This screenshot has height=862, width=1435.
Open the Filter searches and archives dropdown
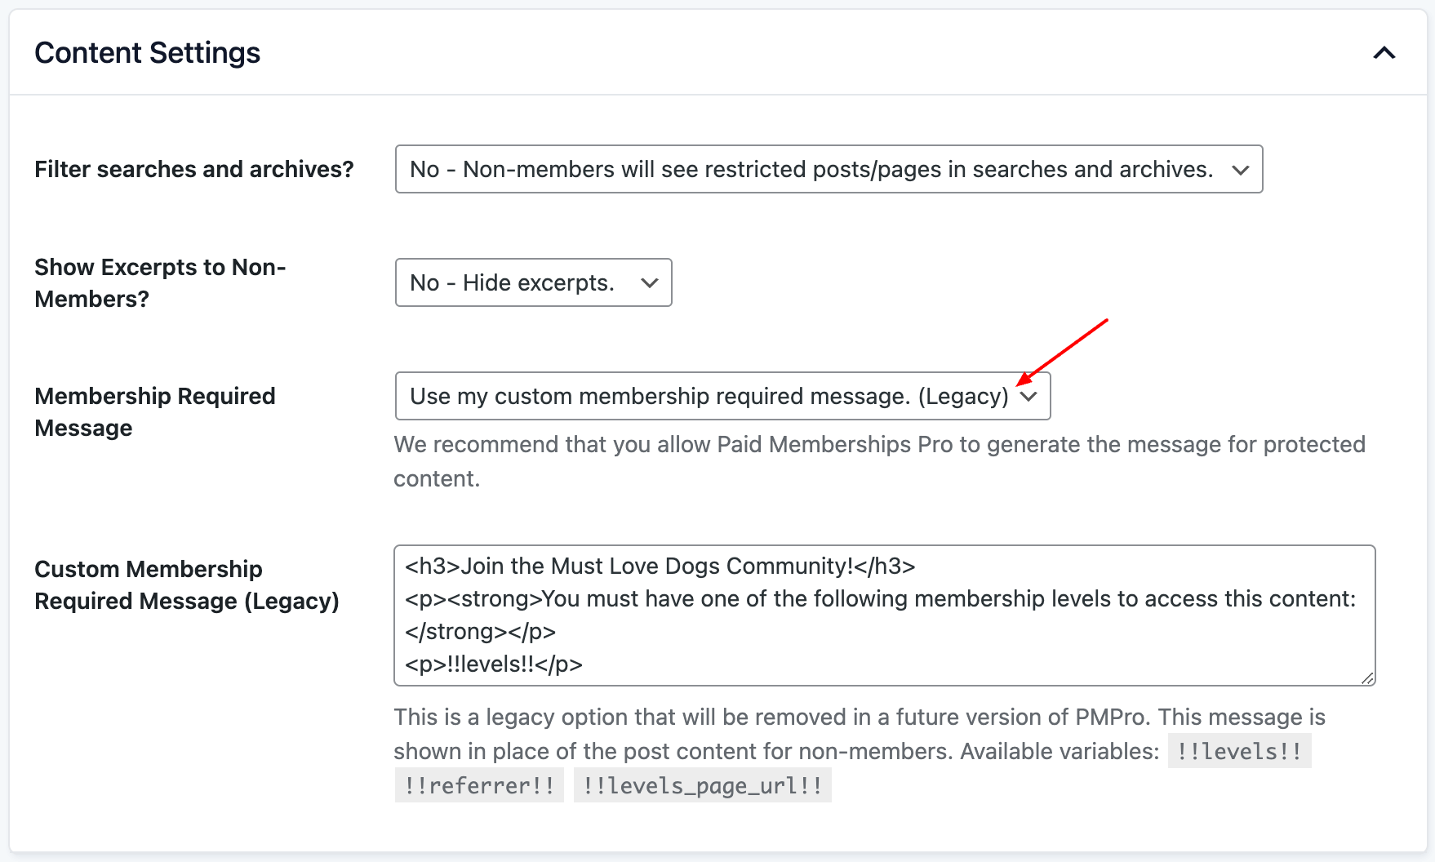pyautogui.click(x=828, y=169)
